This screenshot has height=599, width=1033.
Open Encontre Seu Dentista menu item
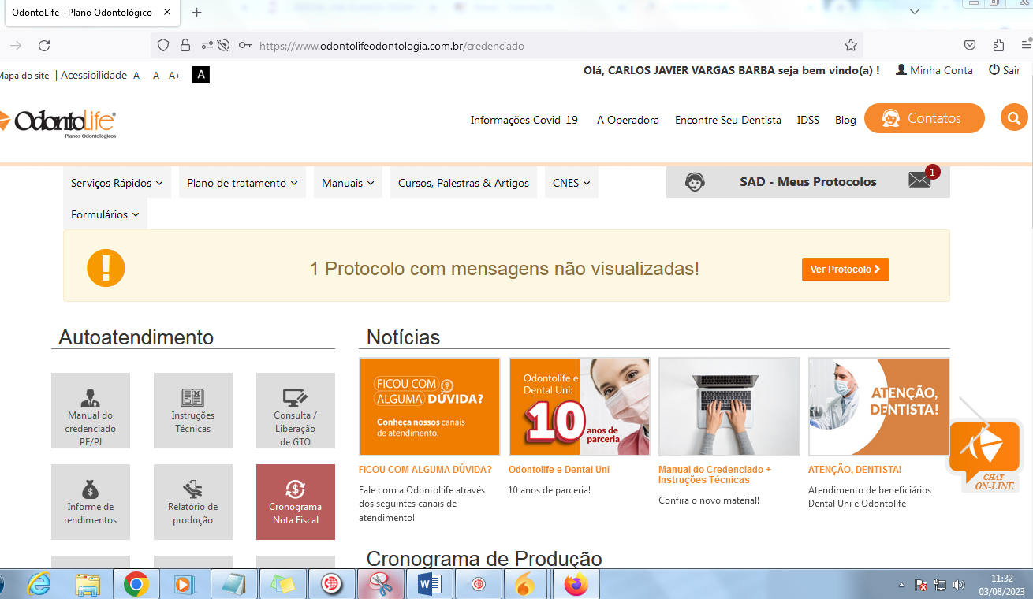click(x=728, y=120)
